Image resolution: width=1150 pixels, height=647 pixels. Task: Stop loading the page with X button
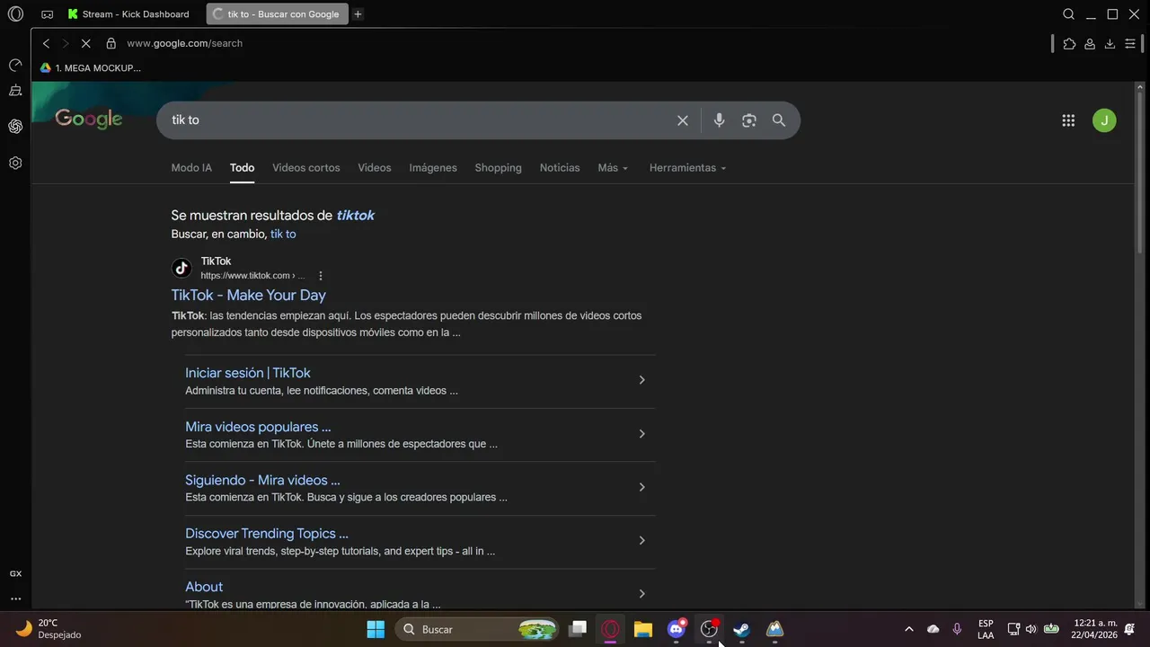coord(86,43)
